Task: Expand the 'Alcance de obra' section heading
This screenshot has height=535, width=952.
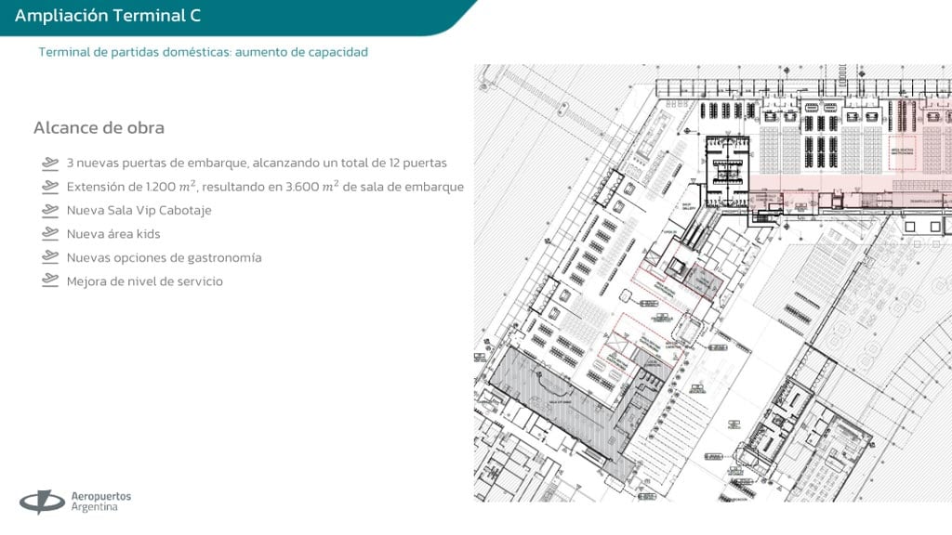Action: (98, 127)
